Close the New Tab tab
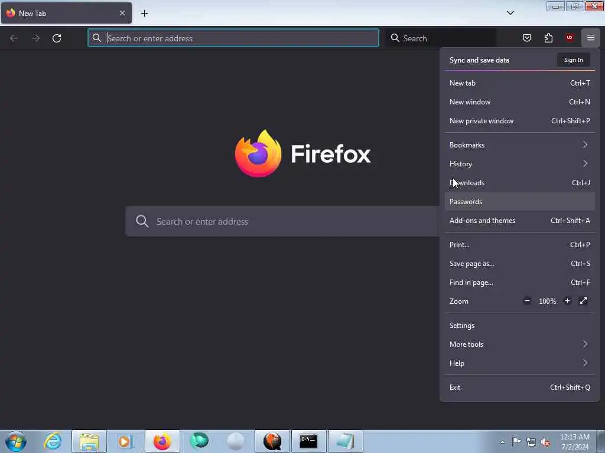 [122, 13]
